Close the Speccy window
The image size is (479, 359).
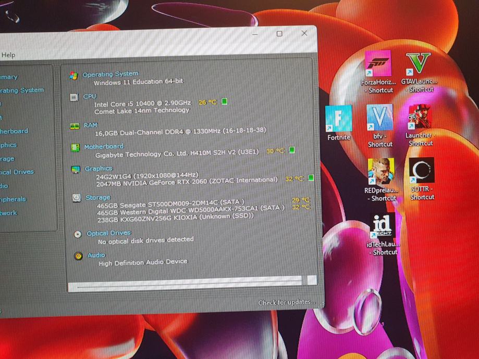pos(304,33)
